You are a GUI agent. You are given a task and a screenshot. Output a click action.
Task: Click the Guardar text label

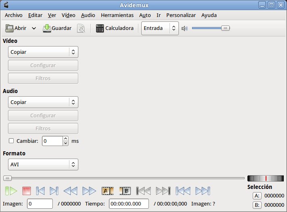coord(61,28)
